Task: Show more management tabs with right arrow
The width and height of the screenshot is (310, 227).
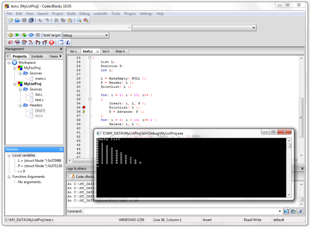Action: point(61,56)
